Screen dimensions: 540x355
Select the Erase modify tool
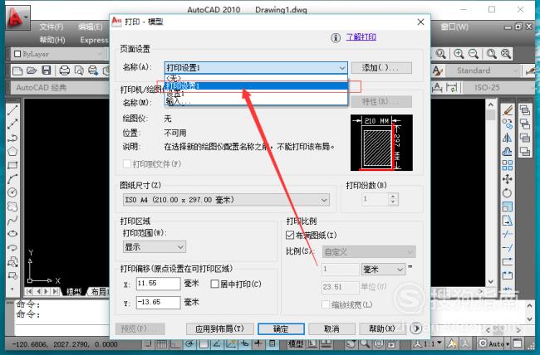(508, 110)
